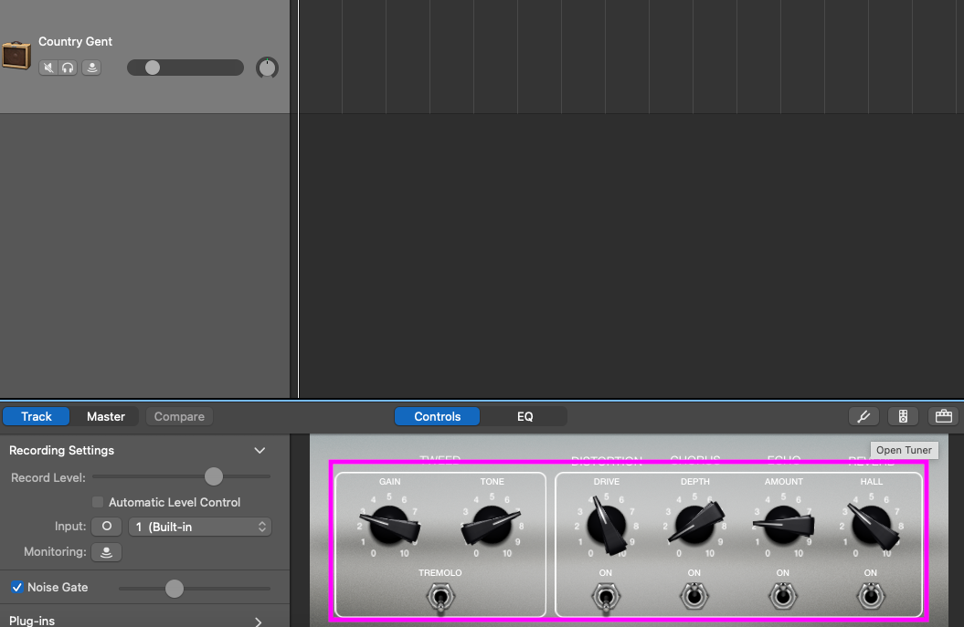Toggle the Monitoring button in Recording Settings
This screenshot has height=627, width=964.
(x=106, y=552)
